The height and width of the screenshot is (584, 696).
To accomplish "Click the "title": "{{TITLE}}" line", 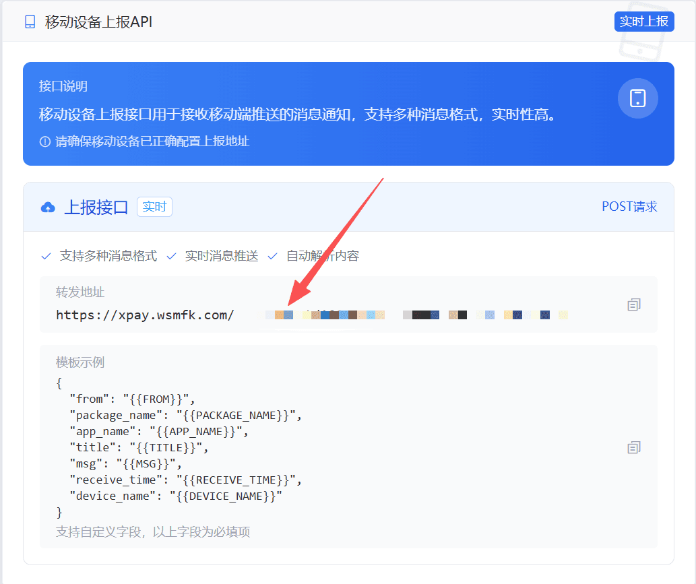I will (x=139, y=447).
